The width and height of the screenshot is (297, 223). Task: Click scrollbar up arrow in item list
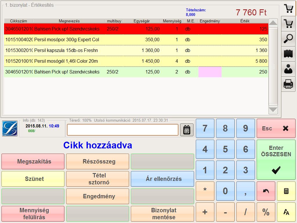pyautogui.click(x=273, y=23)
